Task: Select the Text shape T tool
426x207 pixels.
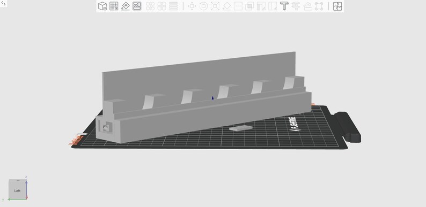Action: point(284,6)
